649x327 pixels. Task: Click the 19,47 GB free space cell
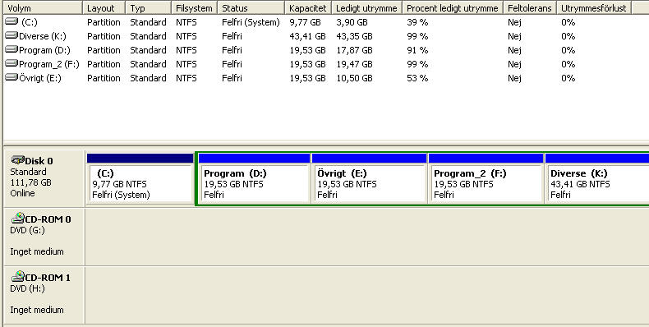354,65
